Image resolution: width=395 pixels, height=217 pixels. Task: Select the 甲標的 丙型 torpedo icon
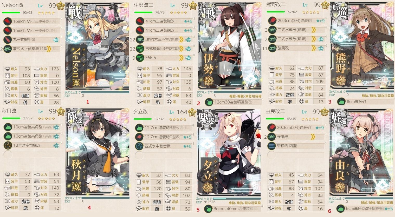(x=271, y=146)
